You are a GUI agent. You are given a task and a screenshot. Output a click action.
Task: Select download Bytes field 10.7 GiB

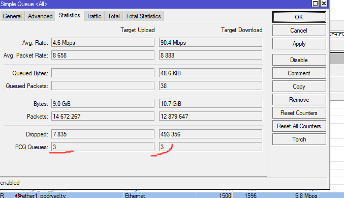tap(210, 103)
